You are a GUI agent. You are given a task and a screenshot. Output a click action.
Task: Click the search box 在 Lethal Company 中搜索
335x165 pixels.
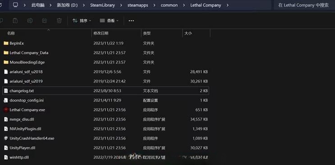coord(304,5)
